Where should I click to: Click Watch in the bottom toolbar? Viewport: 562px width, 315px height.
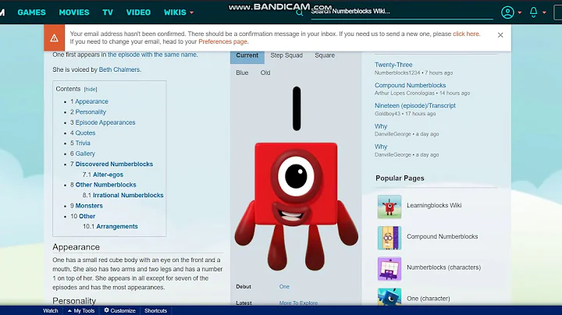pyautogui.click(x=51, y=310)
